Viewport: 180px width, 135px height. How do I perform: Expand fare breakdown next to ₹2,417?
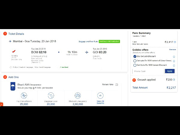175,42
